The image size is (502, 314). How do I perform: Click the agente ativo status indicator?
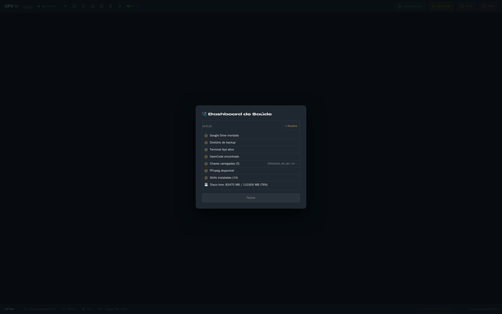[47, 6]
